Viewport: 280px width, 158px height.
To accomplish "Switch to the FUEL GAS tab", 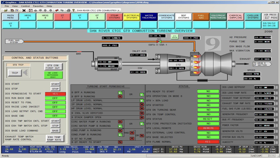I will 201,17.
